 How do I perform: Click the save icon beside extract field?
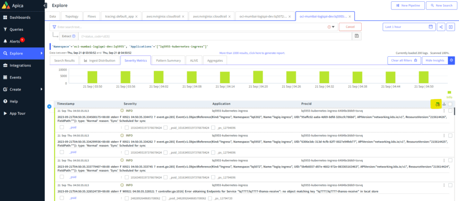pyautogui.click(x=356, y=36)
